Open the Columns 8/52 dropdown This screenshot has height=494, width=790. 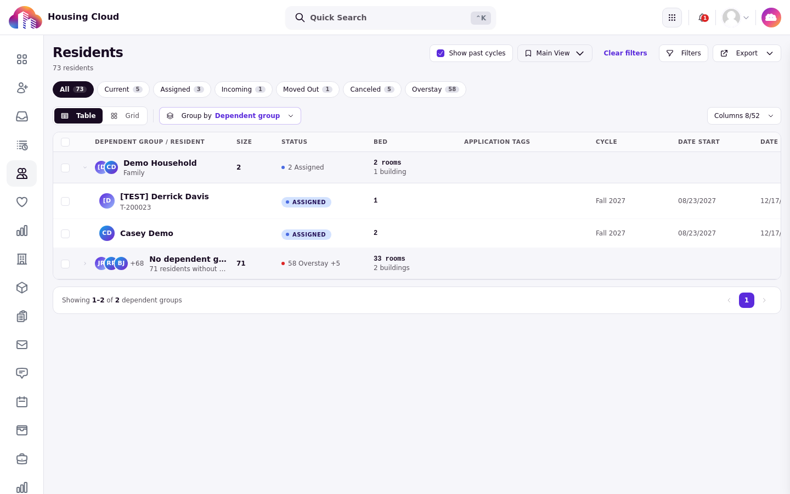[x=744, y=116]
